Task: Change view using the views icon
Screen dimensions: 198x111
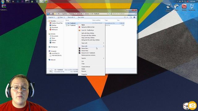Action: (125, 17)
